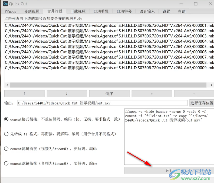Select the list entry ending in 000005
The height and width of the screenshot is (183, 214).
tap(109, 47)
